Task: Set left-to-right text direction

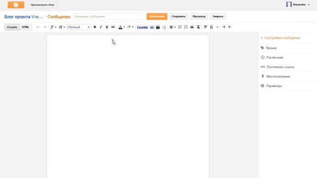Action: (x=223, y=27)
